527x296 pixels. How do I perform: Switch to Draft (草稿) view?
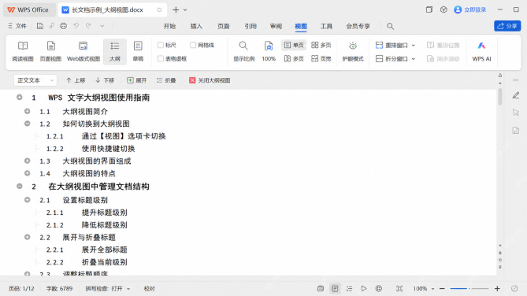(138, 51)
